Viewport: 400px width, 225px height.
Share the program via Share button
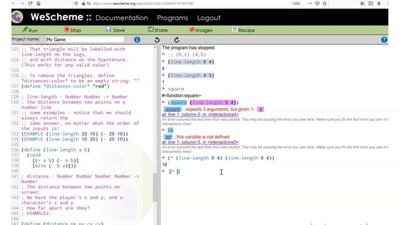point(158,30)
